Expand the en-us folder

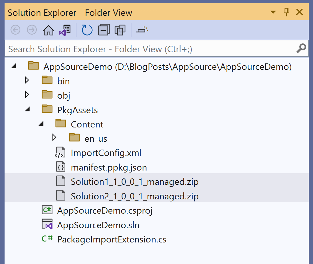(54, 138)
